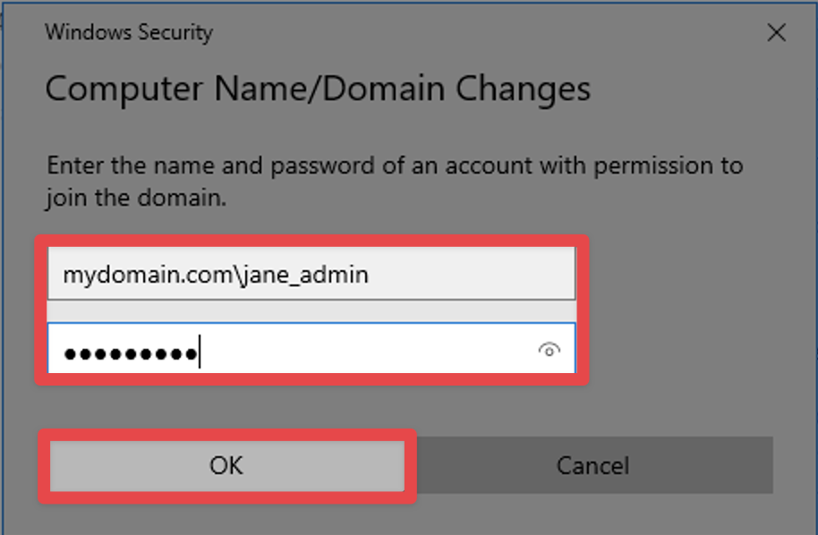818x535 pixels.
Task: Click the masked password dots
Action: (130, 352)
